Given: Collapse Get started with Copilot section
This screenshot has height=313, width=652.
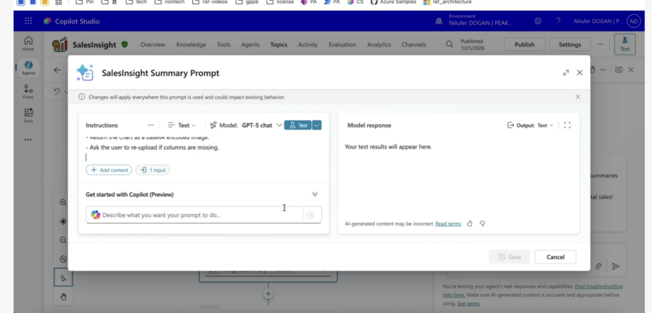Looking at the screenshot, I should pyautogui.click(x=315, y=194).
